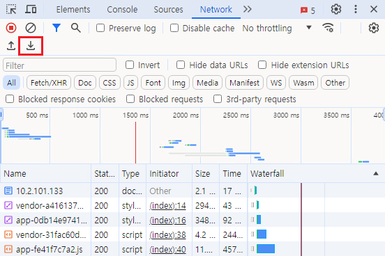Switch to the Elements tab
The width and height of the screenshot is (385, 256).
pos(73,9)
